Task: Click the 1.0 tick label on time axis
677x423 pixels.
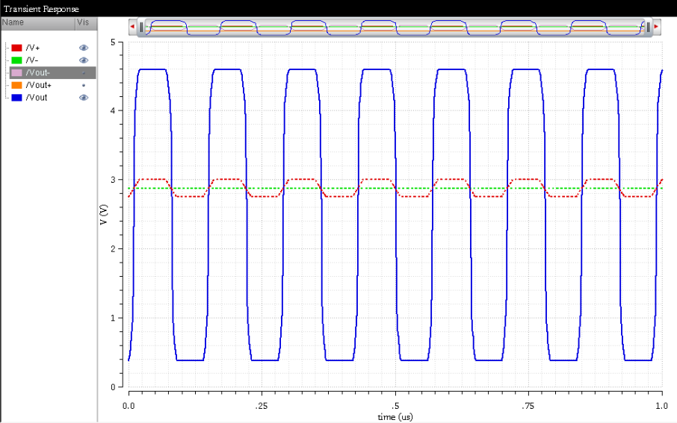Action: tap(661, 406)
